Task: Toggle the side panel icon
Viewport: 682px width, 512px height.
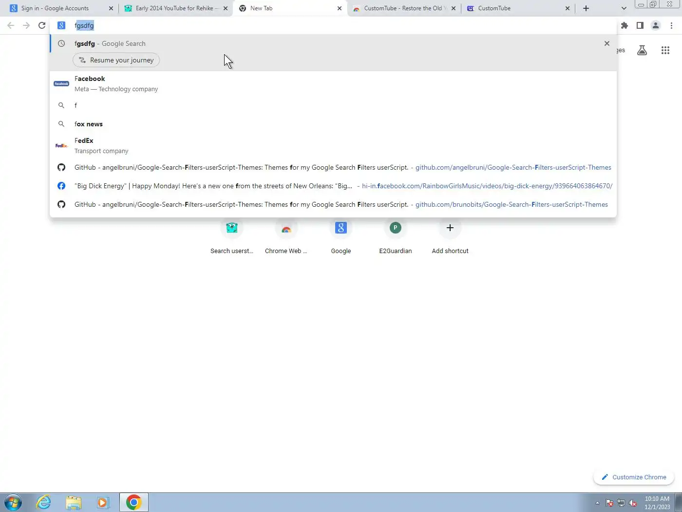Action: point(640,25)
